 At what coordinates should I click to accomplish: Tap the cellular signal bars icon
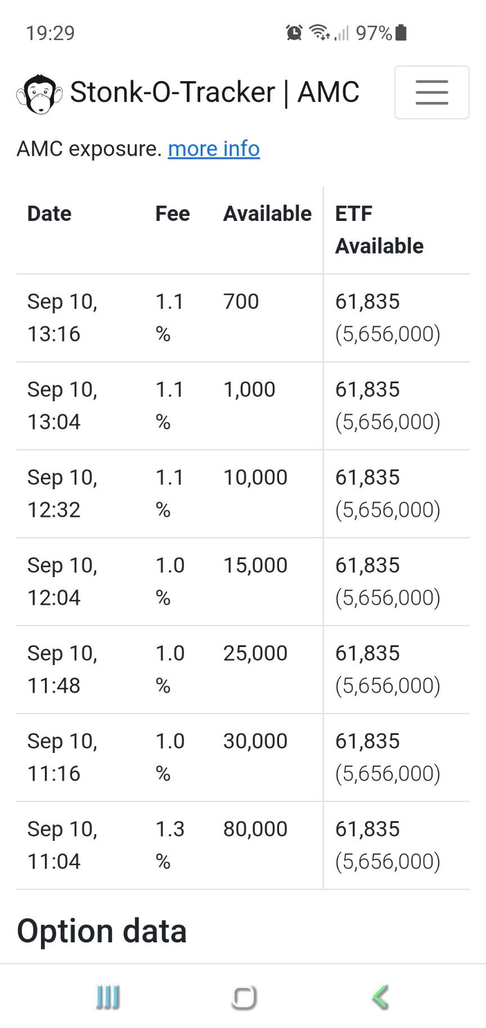click(x=341, y=33)
